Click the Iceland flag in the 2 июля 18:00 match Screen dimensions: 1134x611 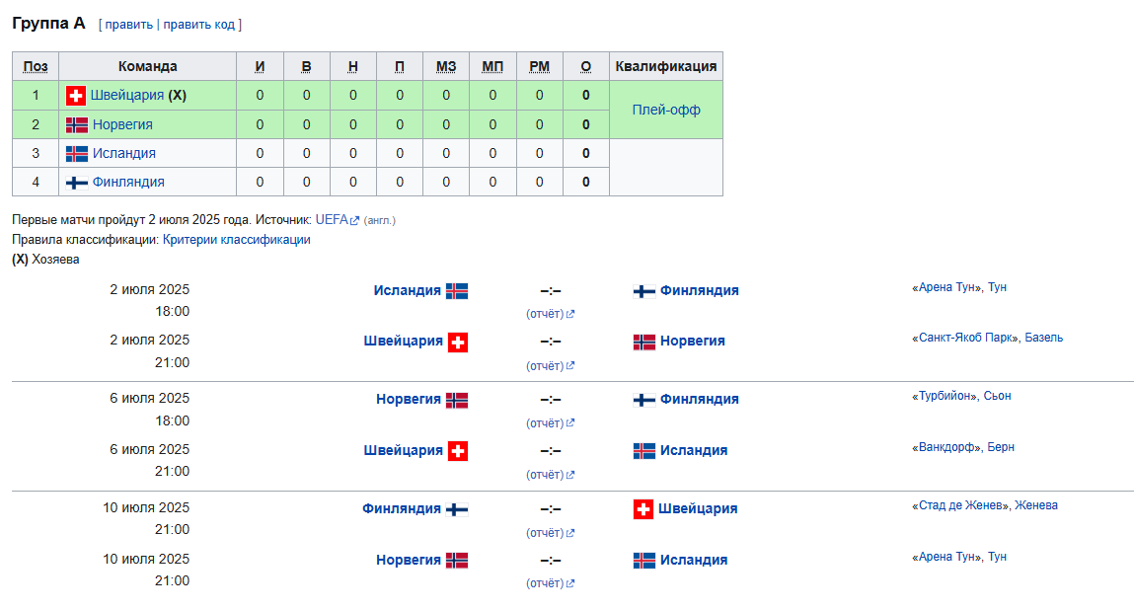pos(456,291)
